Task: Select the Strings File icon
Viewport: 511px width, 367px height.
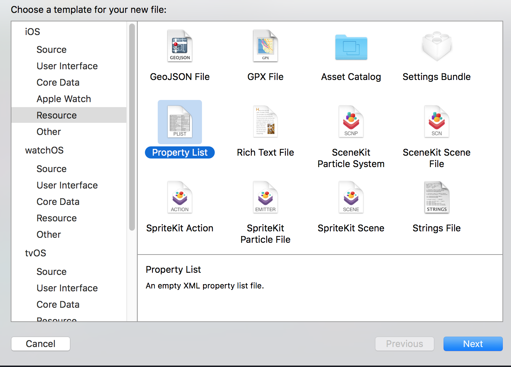Action: point(437,197)
